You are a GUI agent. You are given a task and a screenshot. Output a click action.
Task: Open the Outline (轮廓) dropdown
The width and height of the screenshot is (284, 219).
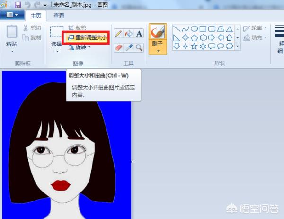(x=255, y=28)
